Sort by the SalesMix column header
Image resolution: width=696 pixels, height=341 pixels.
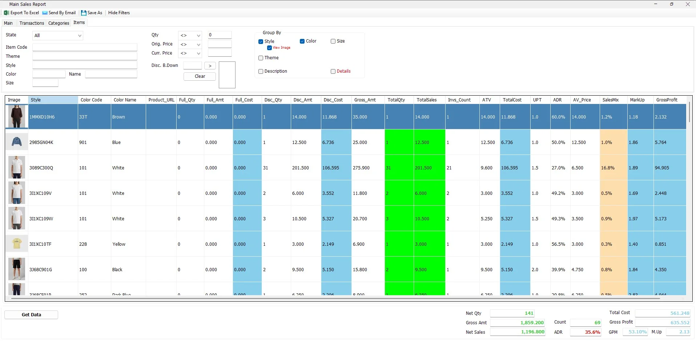tap(613, 100)
